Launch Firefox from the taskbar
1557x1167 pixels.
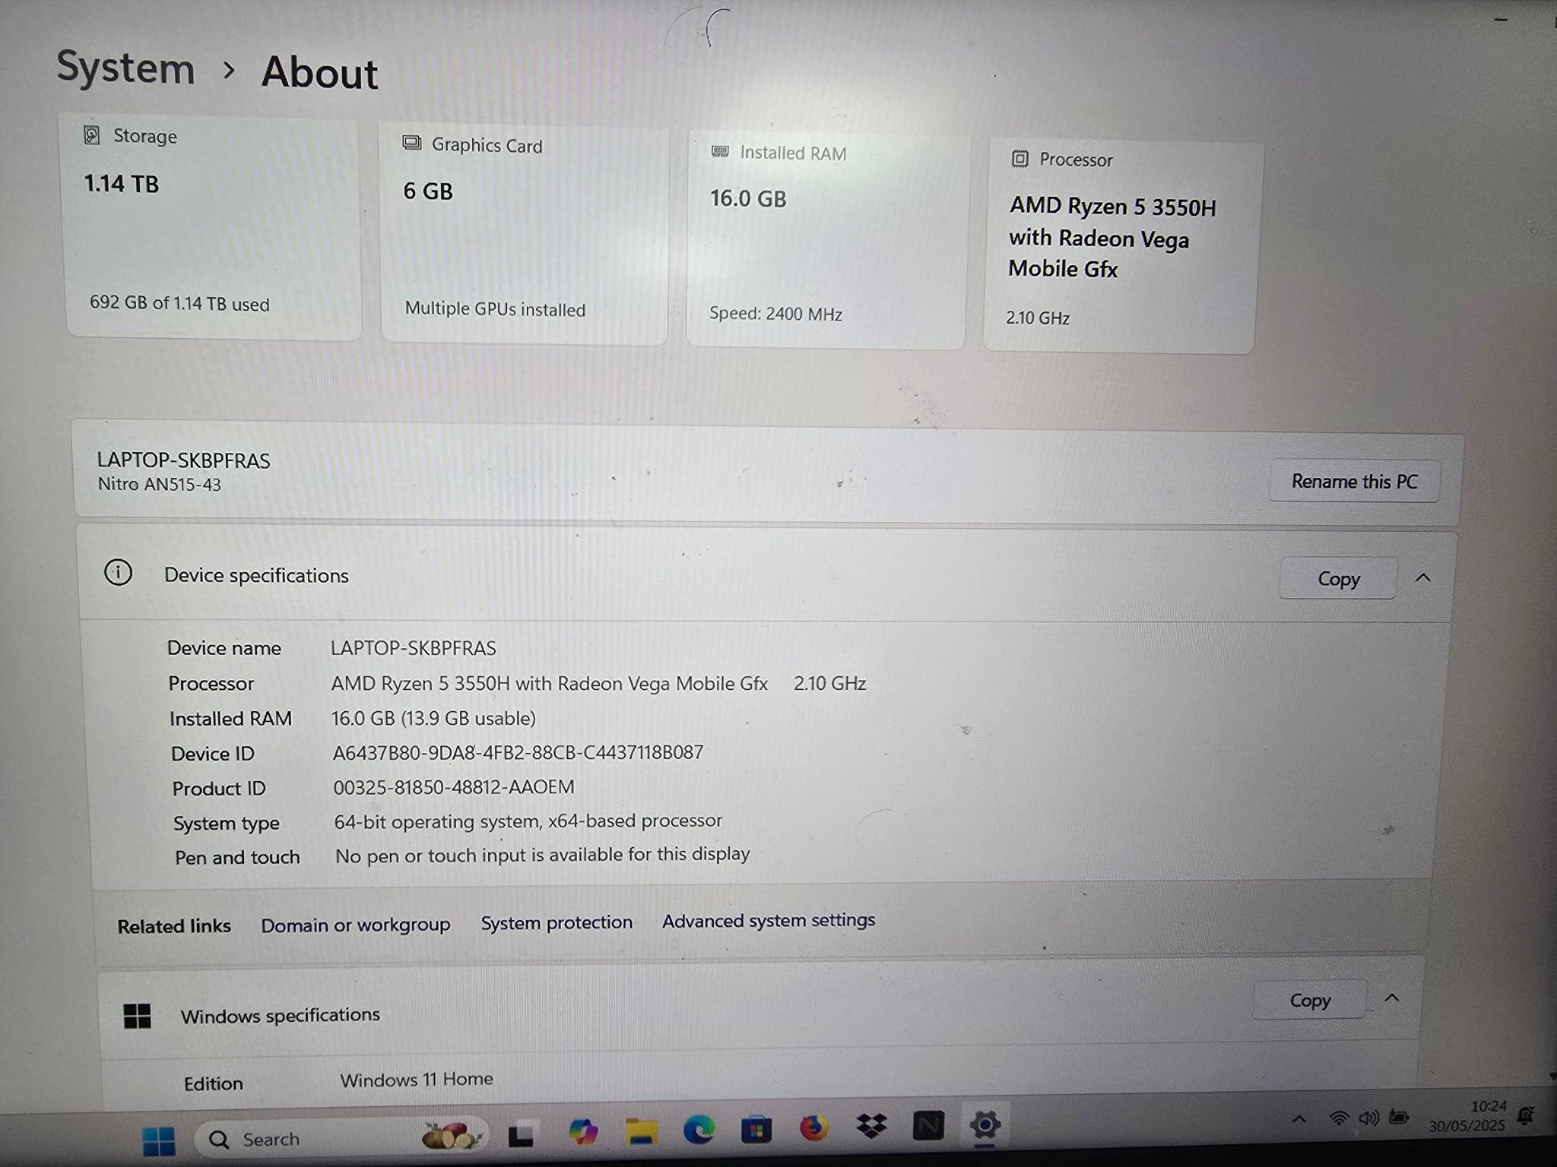coord(813,1128)
